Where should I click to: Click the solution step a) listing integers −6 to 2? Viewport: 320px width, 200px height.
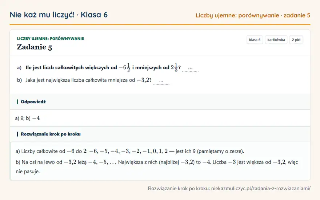[130, 151]
